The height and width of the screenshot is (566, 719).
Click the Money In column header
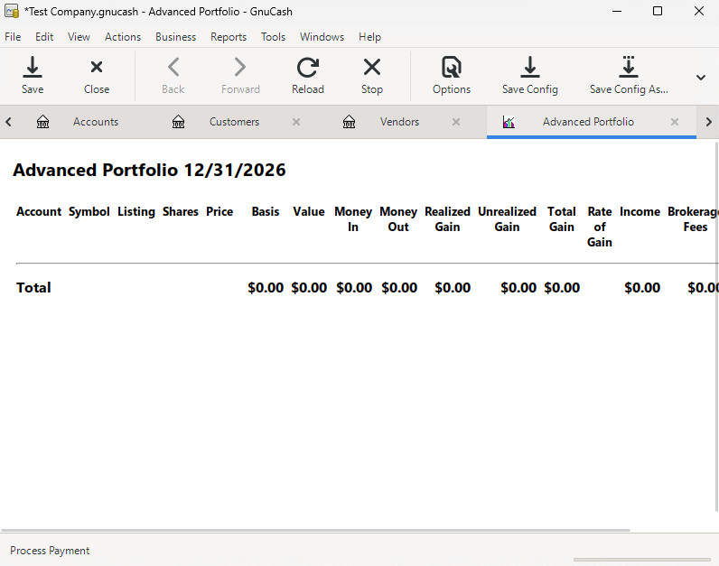[x=353, y=219]
